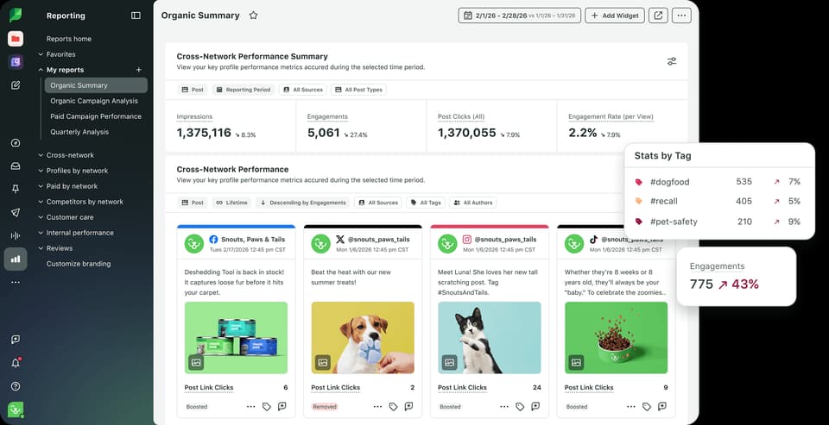
Task: Open the dog with paw toy post image
Action: (363, 338)
